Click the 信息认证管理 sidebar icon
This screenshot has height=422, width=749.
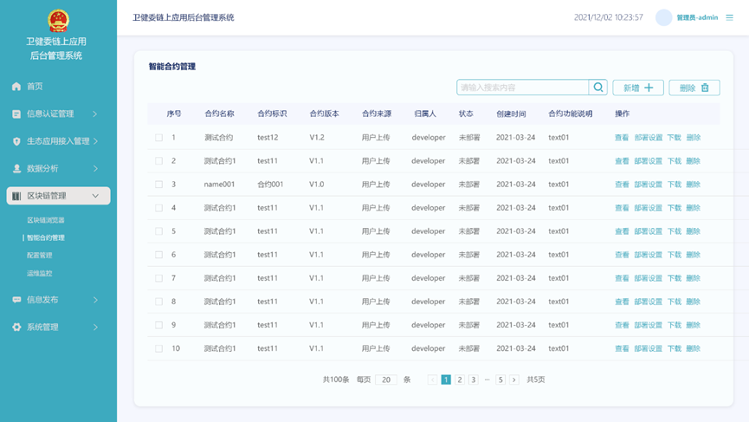[x=16, y=114]
